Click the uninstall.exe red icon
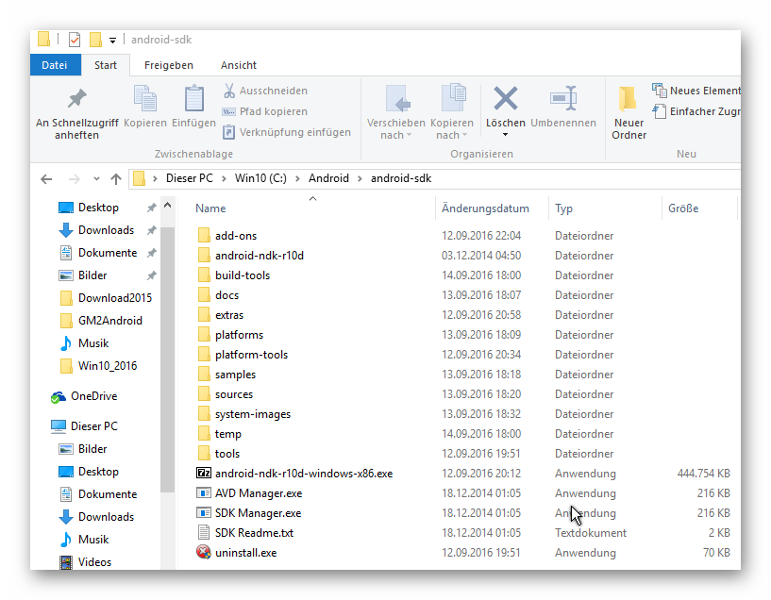The image size is (771, 600). click(204, 552)
